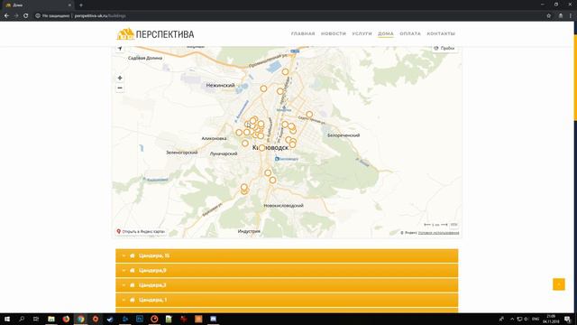This screenshot has width=577, height=325.
Task: Reload the page with refresh icon
Action: (26, 16)
